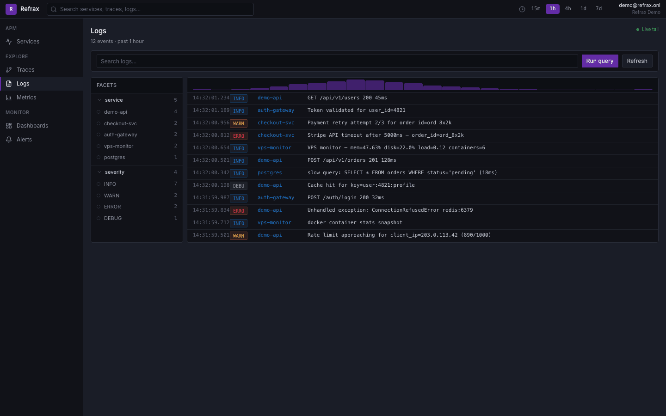
Task: Collapse the service facet group
Action: pyautogui.click(x=137, y=100)
